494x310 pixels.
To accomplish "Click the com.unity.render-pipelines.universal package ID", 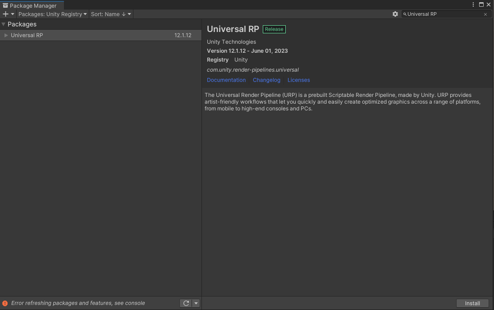I will [x=253, y=70].
